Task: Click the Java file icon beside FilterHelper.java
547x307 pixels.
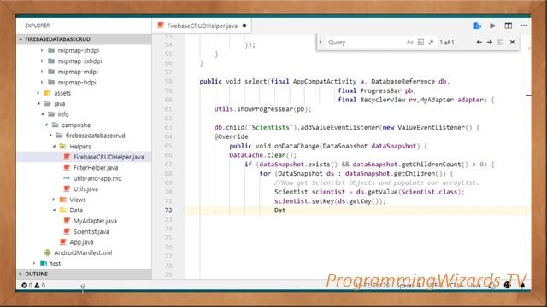Action: [x=67, y=167]
